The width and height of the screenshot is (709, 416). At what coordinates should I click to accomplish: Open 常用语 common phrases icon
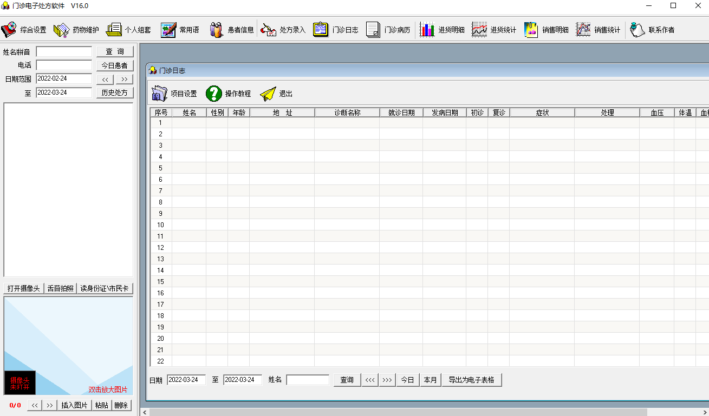[168, 30]
